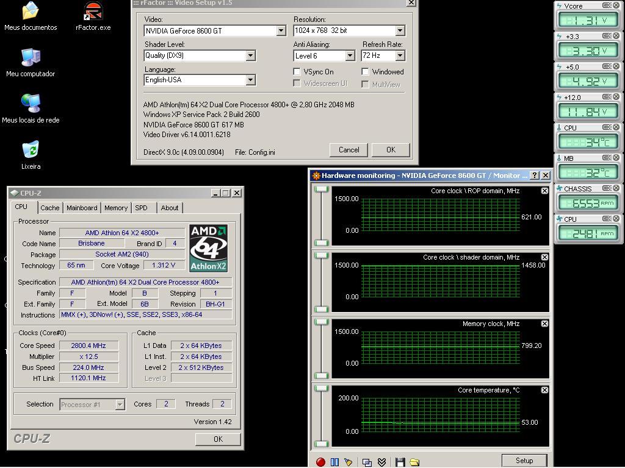The height and width of the screenshot is (468, 625).
Task: Click the Code Name value Brisbane
Action: [92, 243]
